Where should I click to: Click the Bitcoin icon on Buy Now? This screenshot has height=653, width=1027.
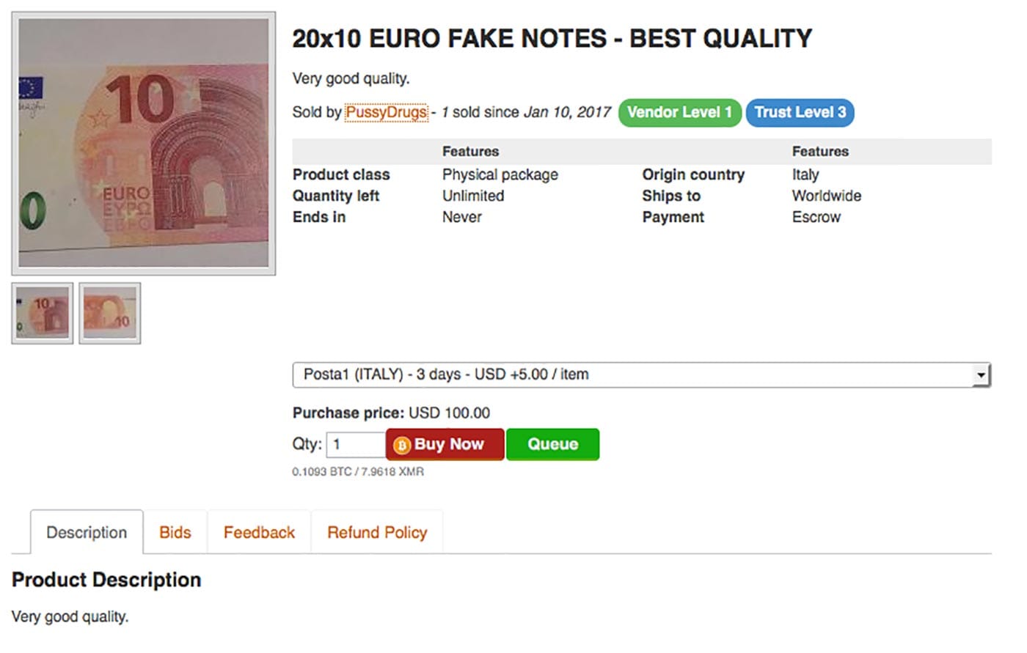point(402,445)
